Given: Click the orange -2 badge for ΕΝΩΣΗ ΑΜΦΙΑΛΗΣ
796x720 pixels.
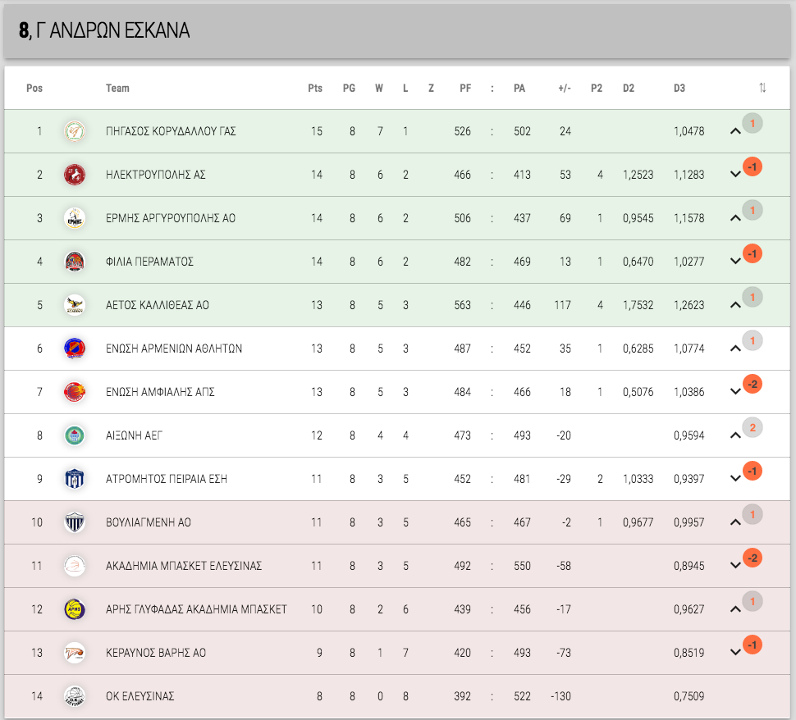Looking at the screenshot, I should [753, 384].
